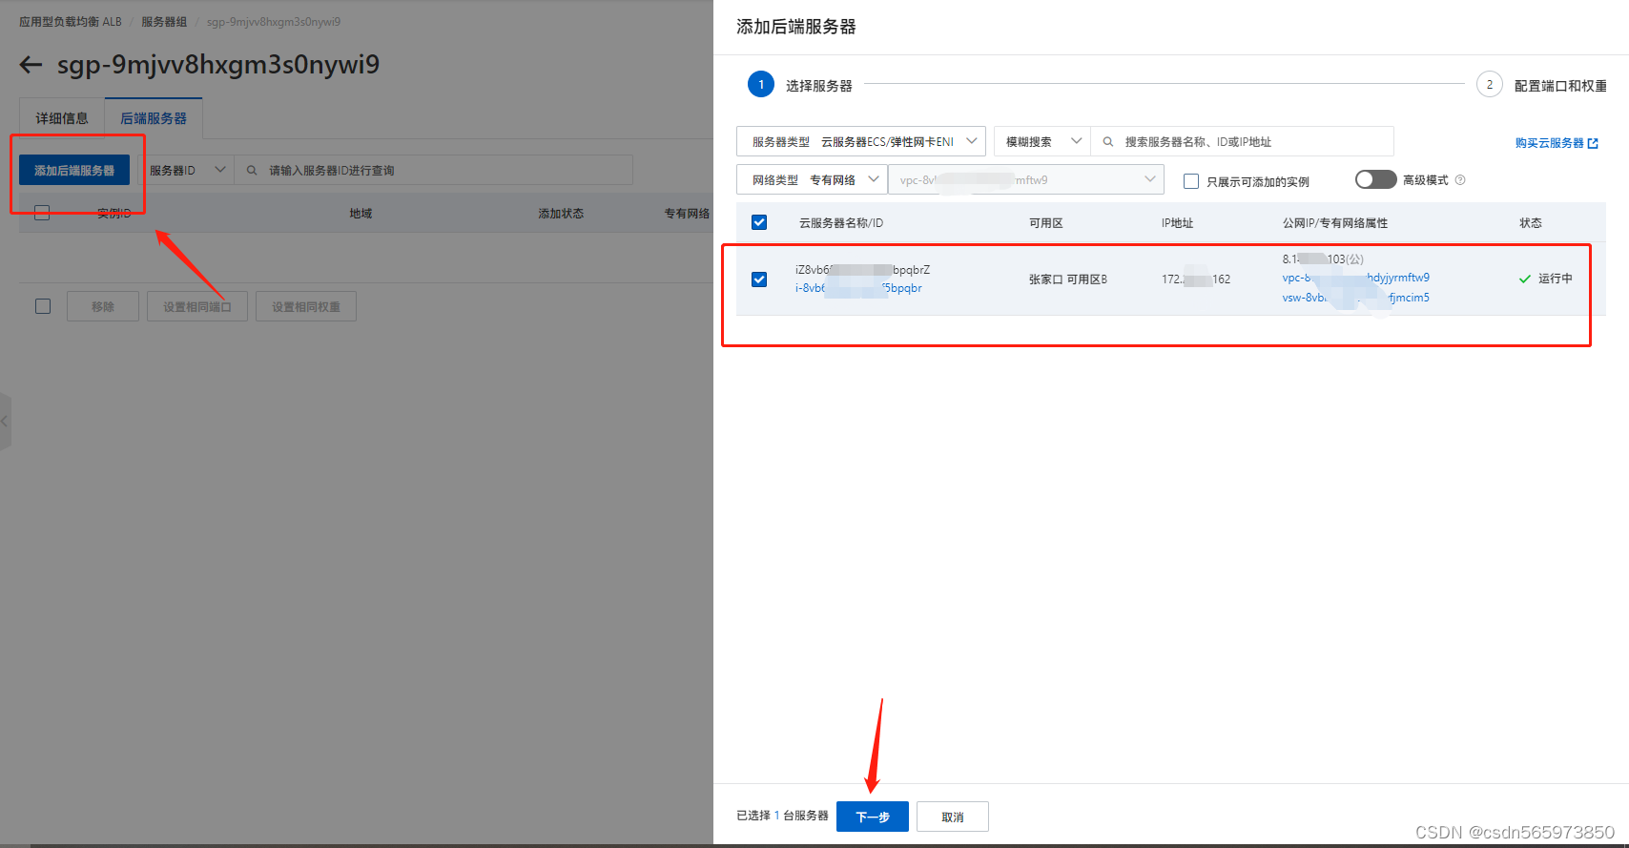
Task: Click the 取消 button
Action: pos(953,817)
